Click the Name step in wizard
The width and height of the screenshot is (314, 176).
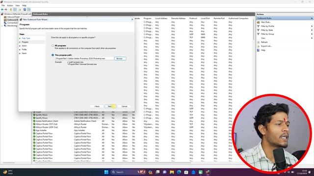pos(24,53)
